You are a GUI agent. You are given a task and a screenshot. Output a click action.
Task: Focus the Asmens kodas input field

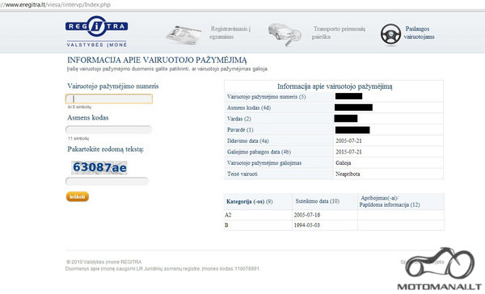coord(109,129)
